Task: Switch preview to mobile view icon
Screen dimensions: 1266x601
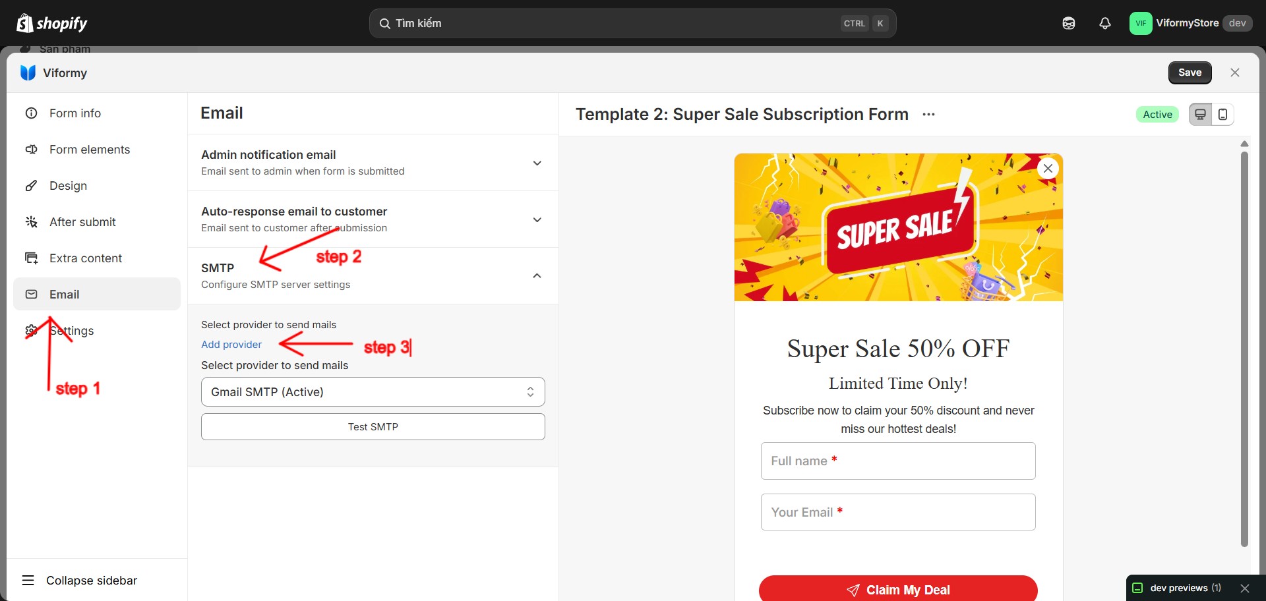Action: [1222, 114]
